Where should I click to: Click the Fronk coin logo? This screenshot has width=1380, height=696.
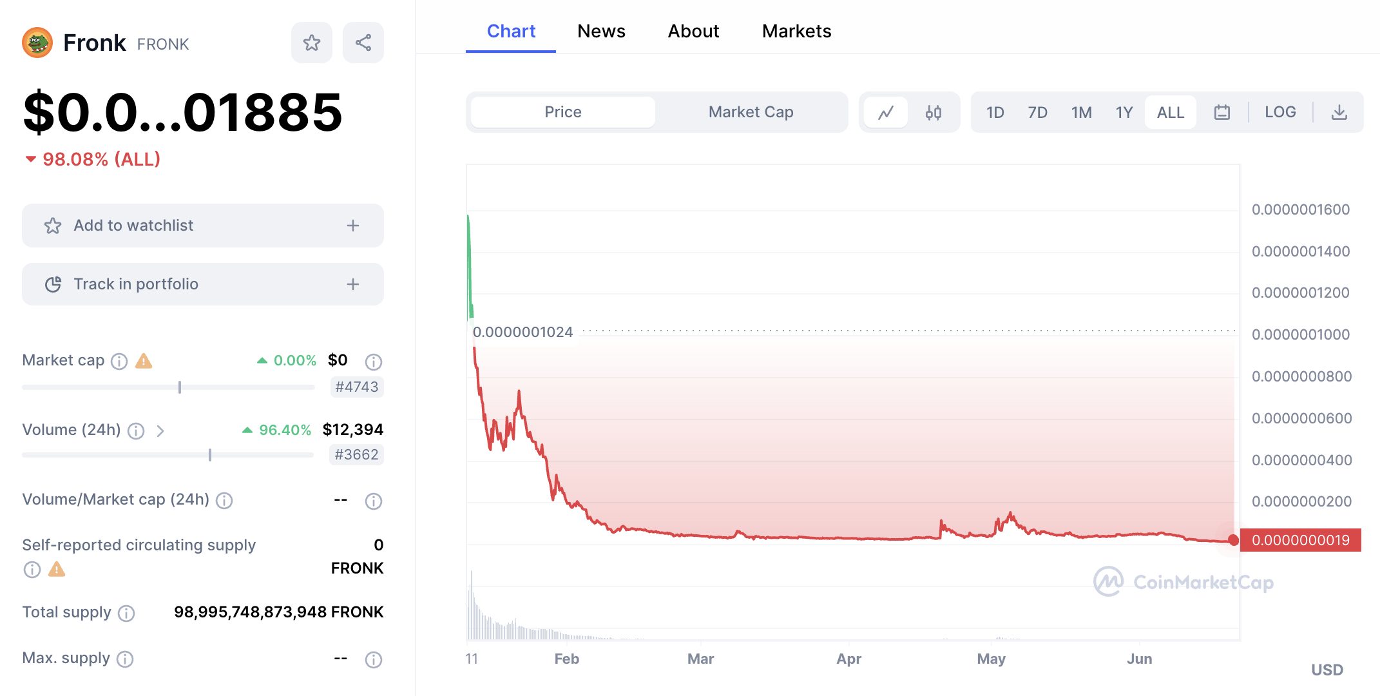point(37,43)
